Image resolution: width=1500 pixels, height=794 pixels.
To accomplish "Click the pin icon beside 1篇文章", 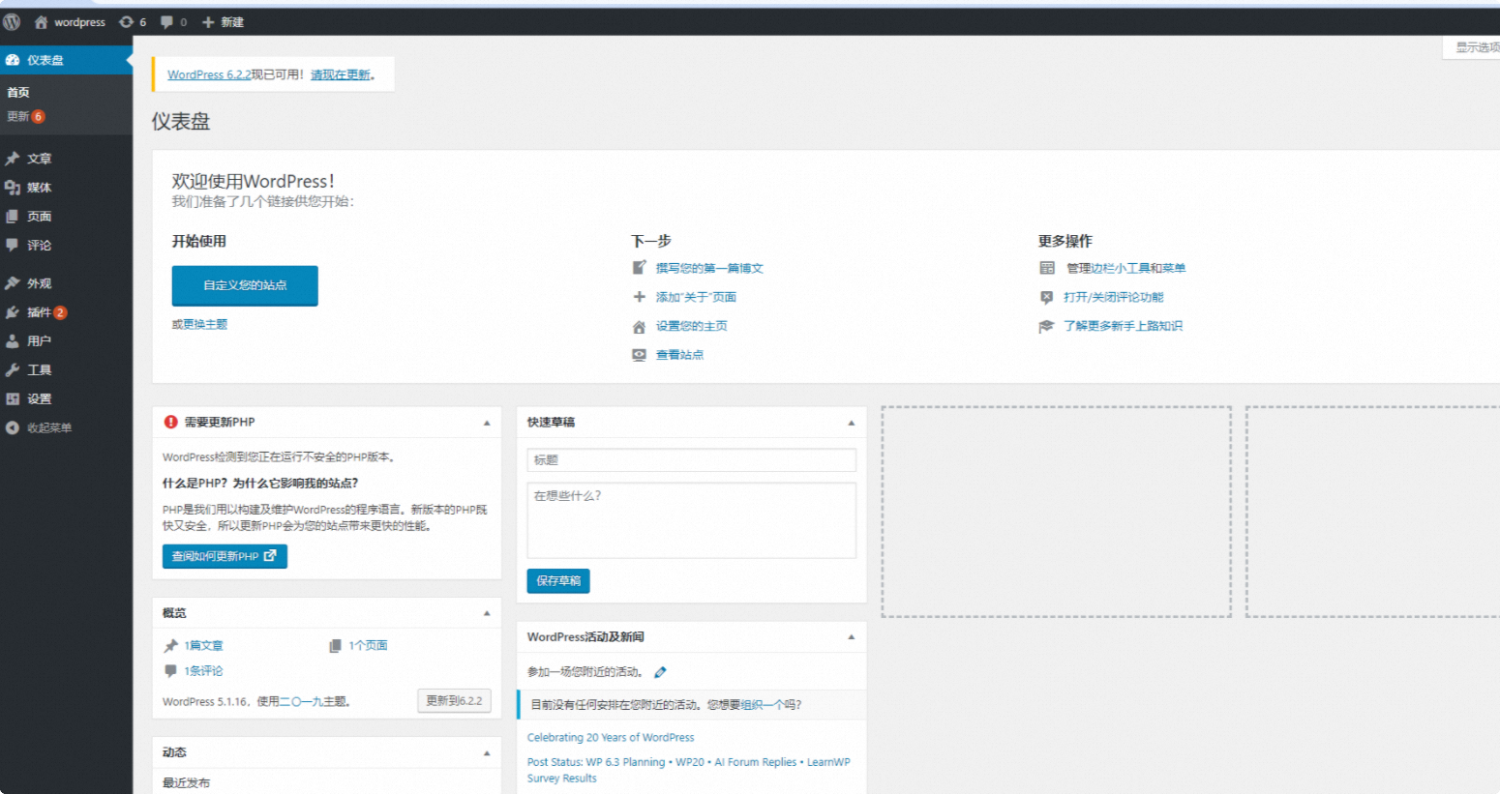I will (171, 645).
